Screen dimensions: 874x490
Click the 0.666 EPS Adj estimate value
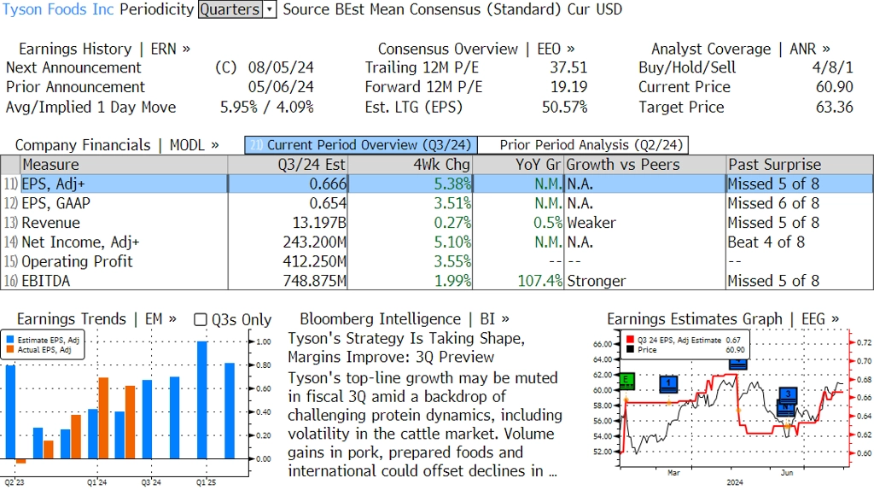[328, 184]
